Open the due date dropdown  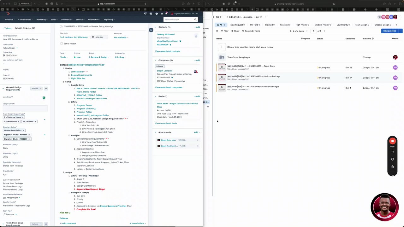click(75, 37)
